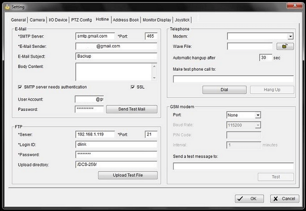Click the FTP Upload directory field
The image size is (306, 211).
point(116,165)
